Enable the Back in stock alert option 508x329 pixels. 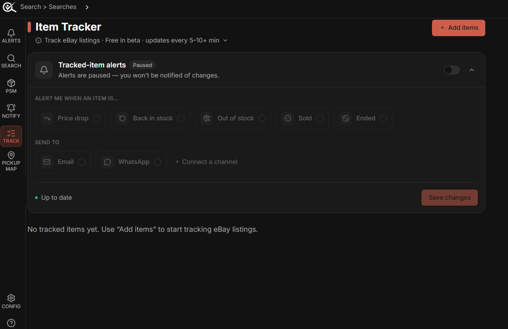coord(150,118)
